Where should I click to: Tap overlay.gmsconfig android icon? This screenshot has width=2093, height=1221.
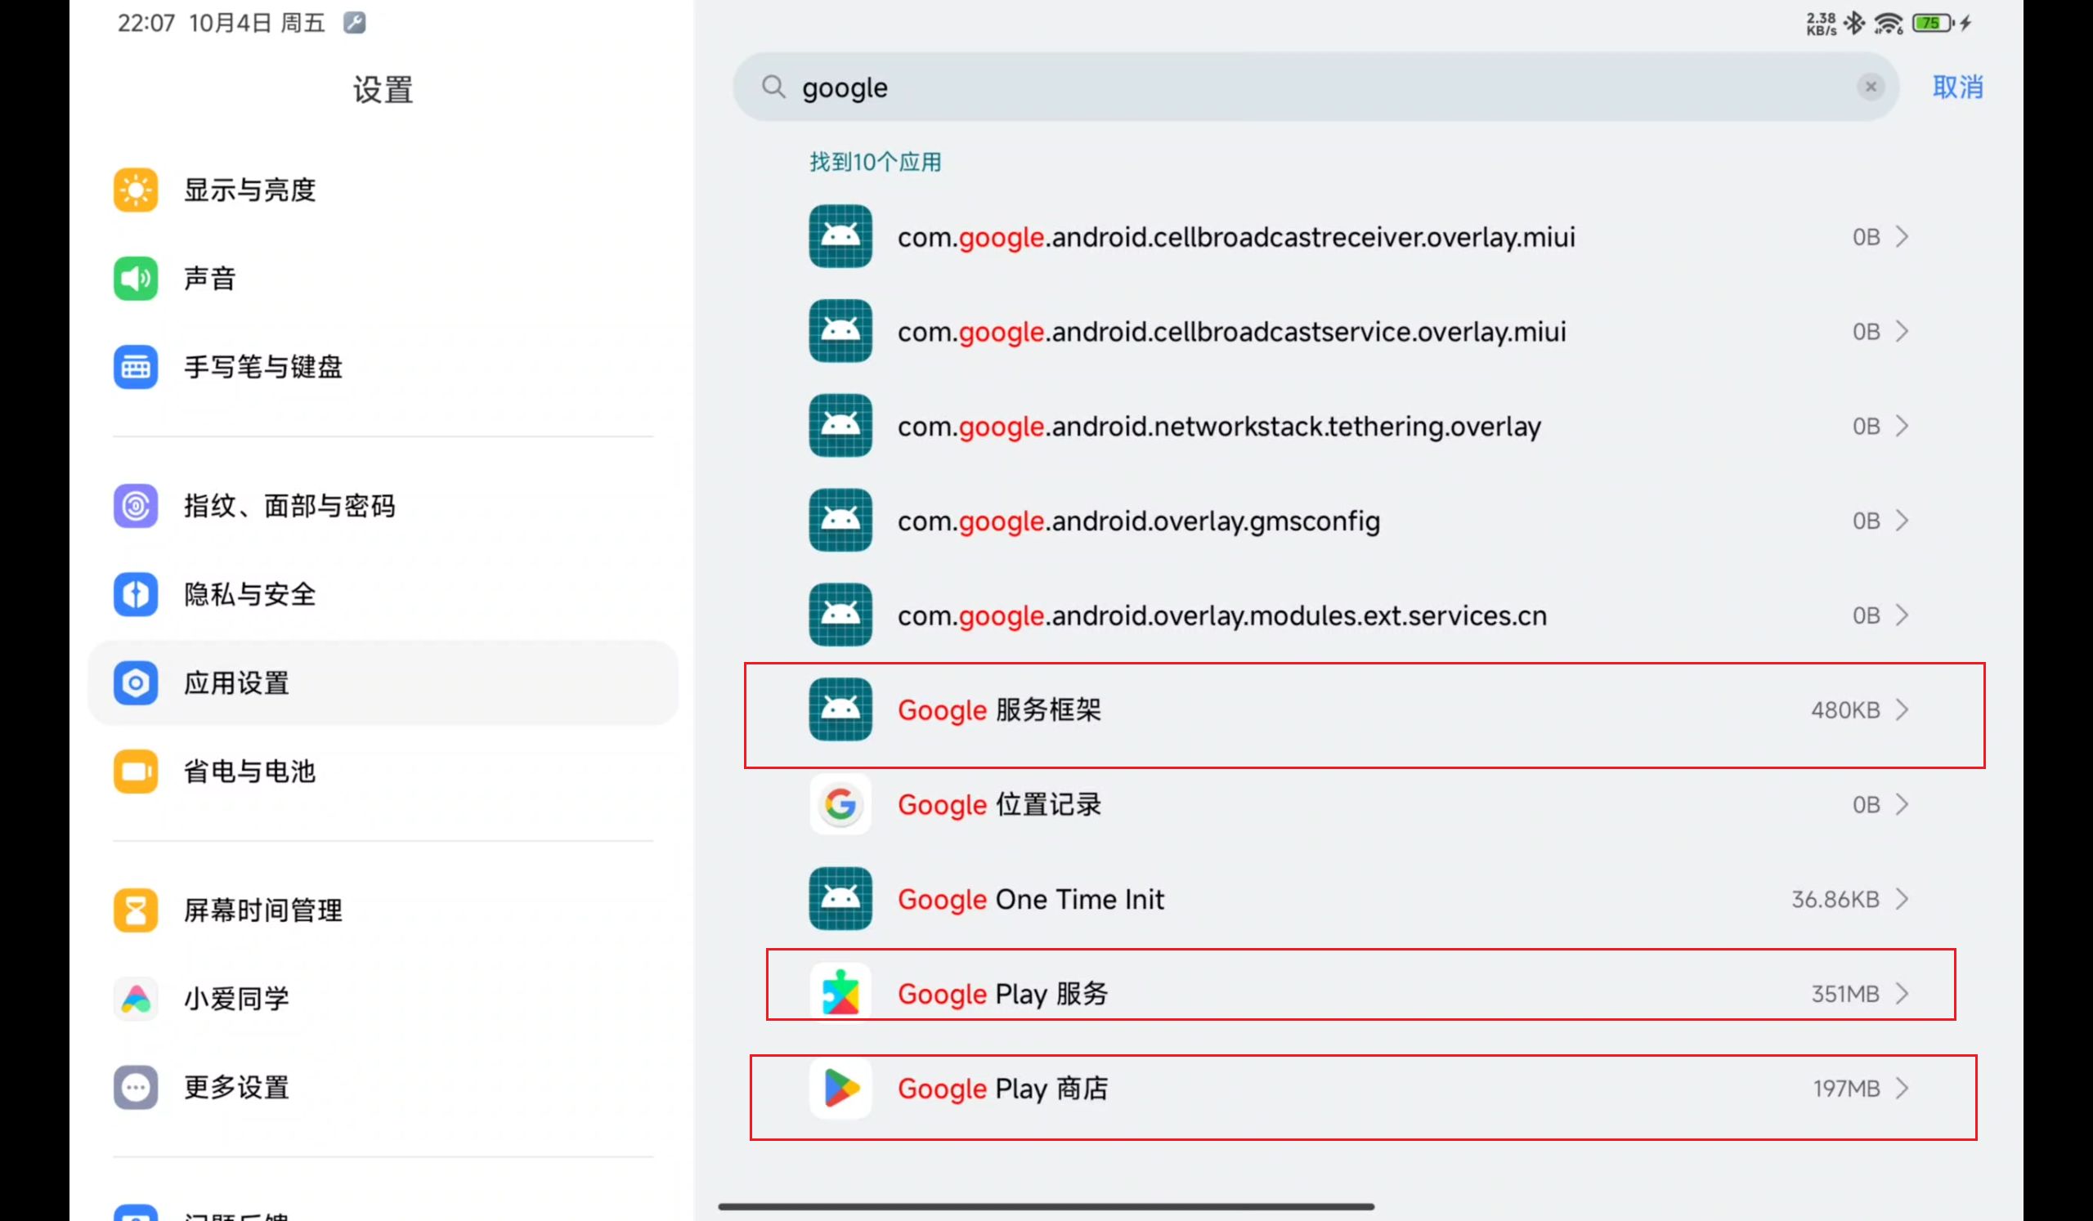pos(840,521)
